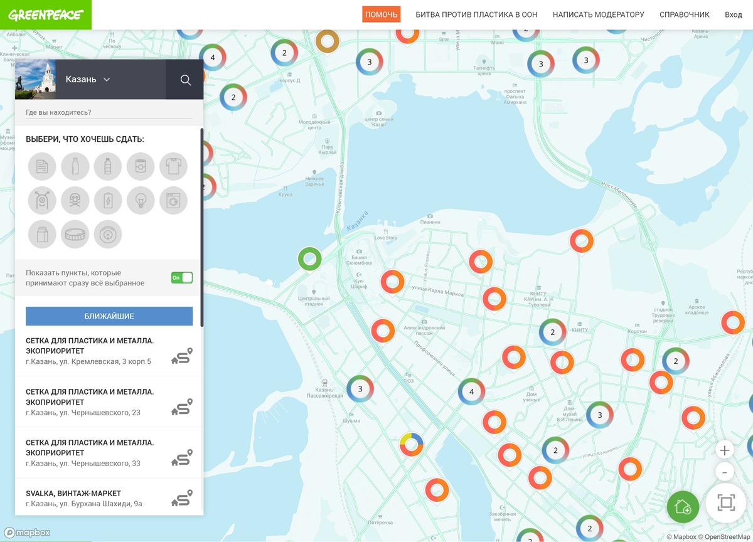Select the alien 'other items' category icon

pos(42,201)
